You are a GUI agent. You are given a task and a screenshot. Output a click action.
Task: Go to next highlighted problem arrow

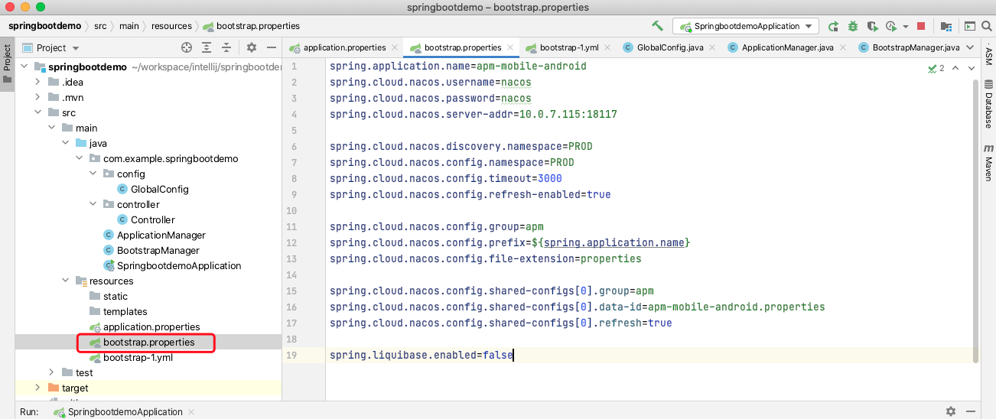pyautogui.click(x=970, y=68)
